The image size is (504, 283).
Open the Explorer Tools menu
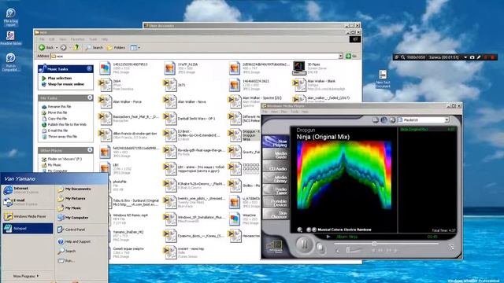[93, 39]
